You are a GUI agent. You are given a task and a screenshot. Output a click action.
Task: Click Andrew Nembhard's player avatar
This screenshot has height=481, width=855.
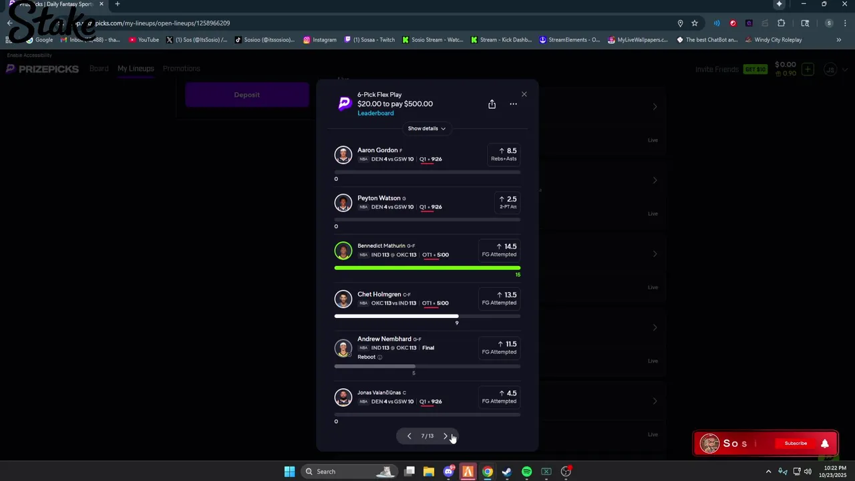pyautogui.click(x=343, y=348)
